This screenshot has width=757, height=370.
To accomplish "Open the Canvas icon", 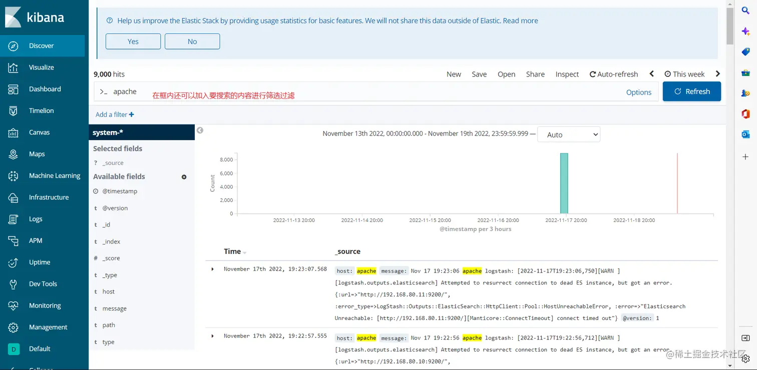I will click(x=14, y=132).
